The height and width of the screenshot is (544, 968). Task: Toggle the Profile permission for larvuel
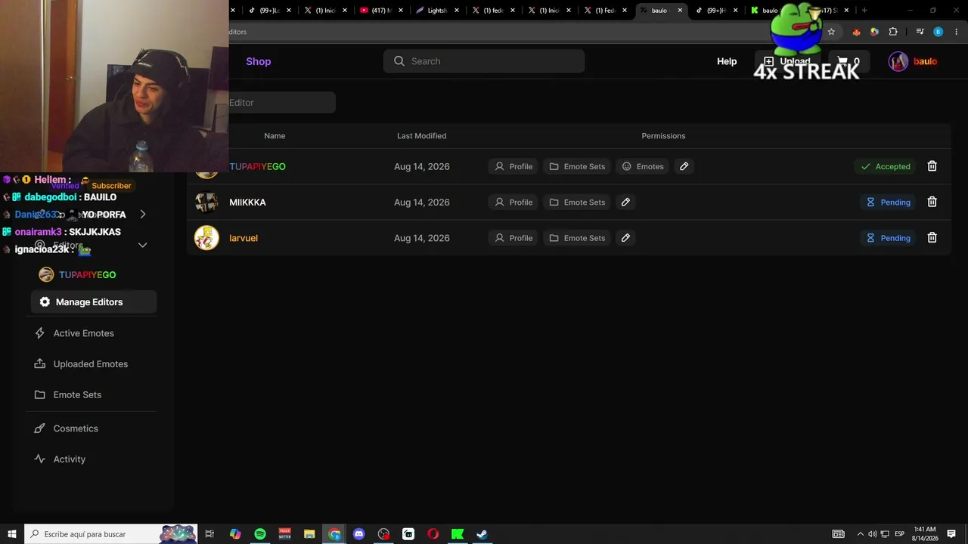point(513,237)
